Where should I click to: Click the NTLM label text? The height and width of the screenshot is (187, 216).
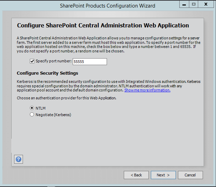[x=40, y=108]
